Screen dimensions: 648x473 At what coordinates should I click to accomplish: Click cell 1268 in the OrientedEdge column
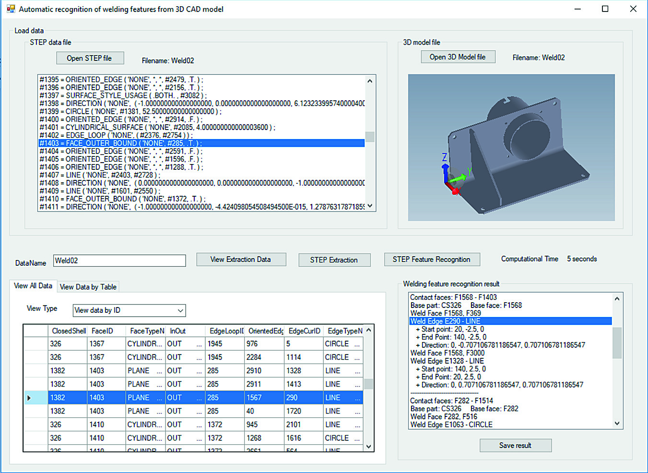click(265, 438)
